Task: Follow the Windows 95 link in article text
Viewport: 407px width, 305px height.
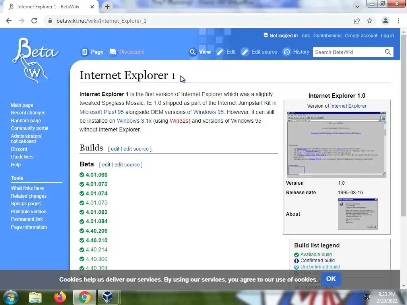Action: tap(208, 112)
